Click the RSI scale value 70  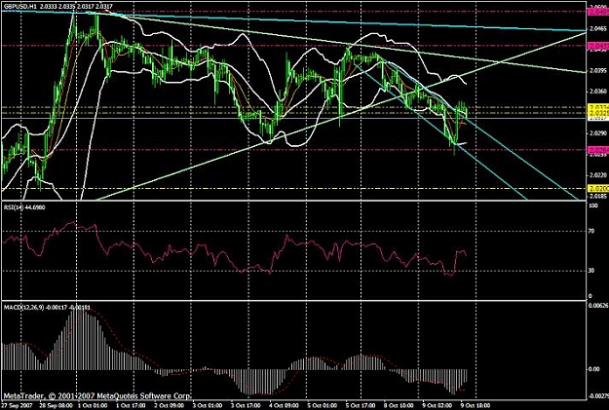(592, 231)
